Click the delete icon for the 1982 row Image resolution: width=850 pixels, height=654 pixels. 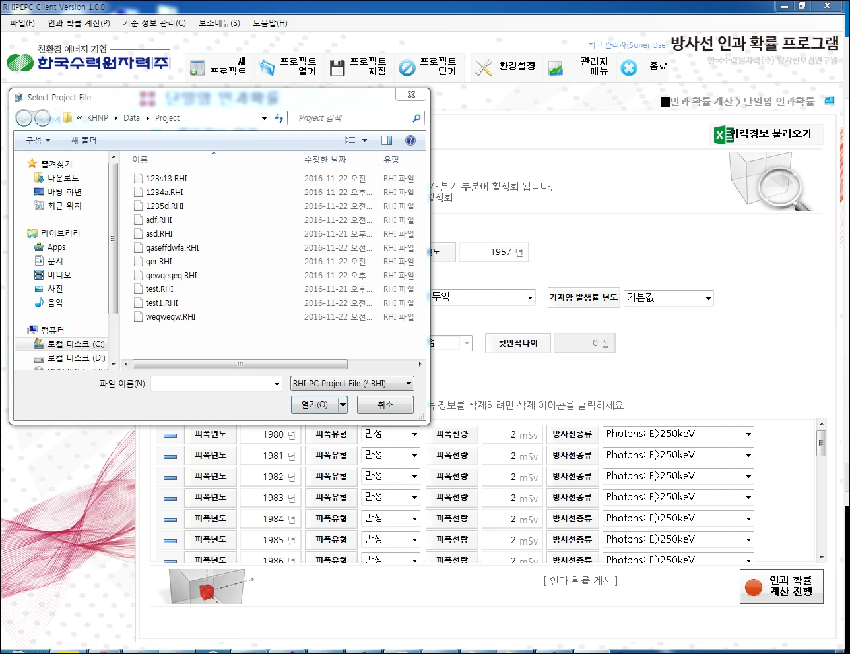(x=170, y=477)
